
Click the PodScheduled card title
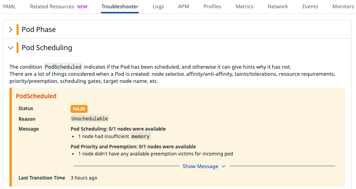(x=36, y=96)
